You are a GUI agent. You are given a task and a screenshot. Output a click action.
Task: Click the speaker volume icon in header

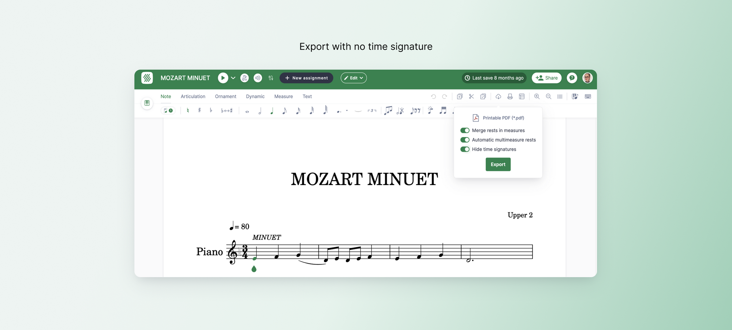pos(258,78)
